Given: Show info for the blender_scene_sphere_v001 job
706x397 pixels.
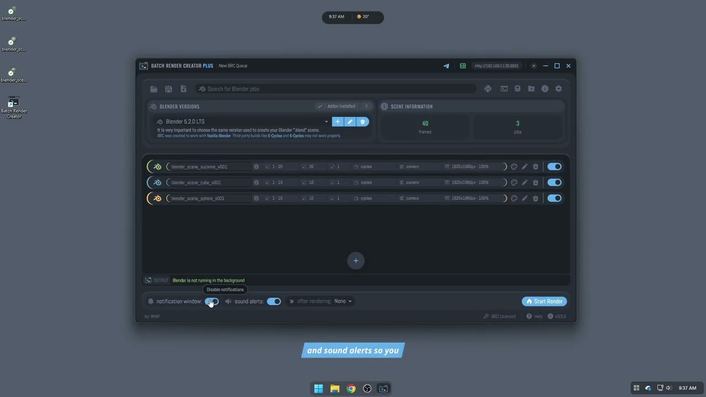Looking at the screenshot, I should click(x=256, y=198).
